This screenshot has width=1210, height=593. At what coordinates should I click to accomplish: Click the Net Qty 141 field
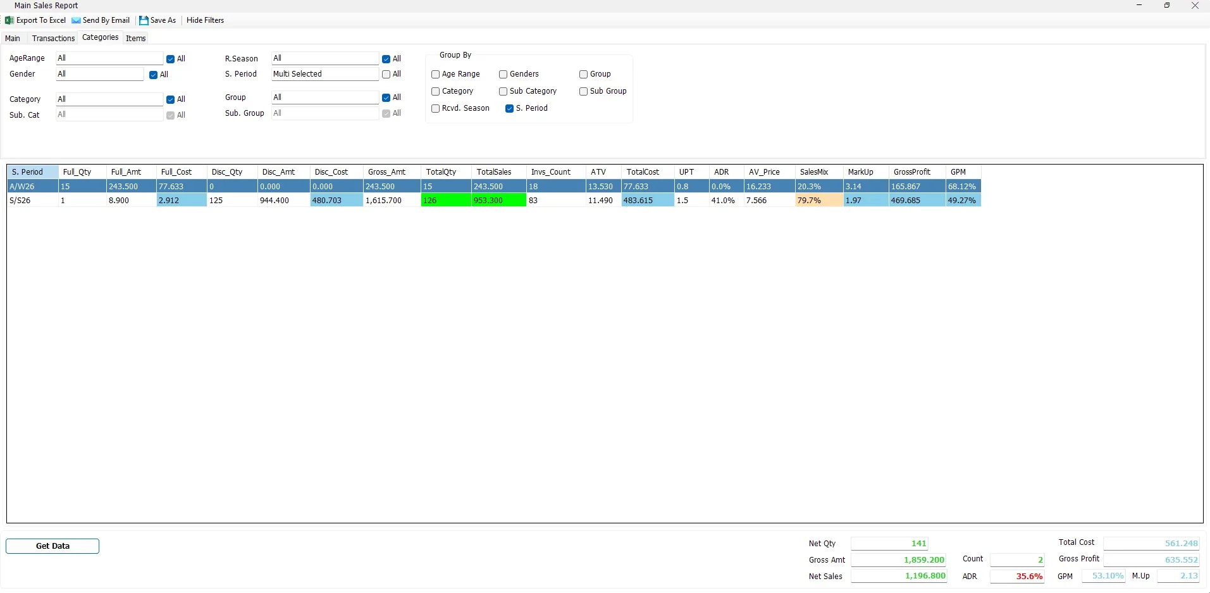pos(889,543)
